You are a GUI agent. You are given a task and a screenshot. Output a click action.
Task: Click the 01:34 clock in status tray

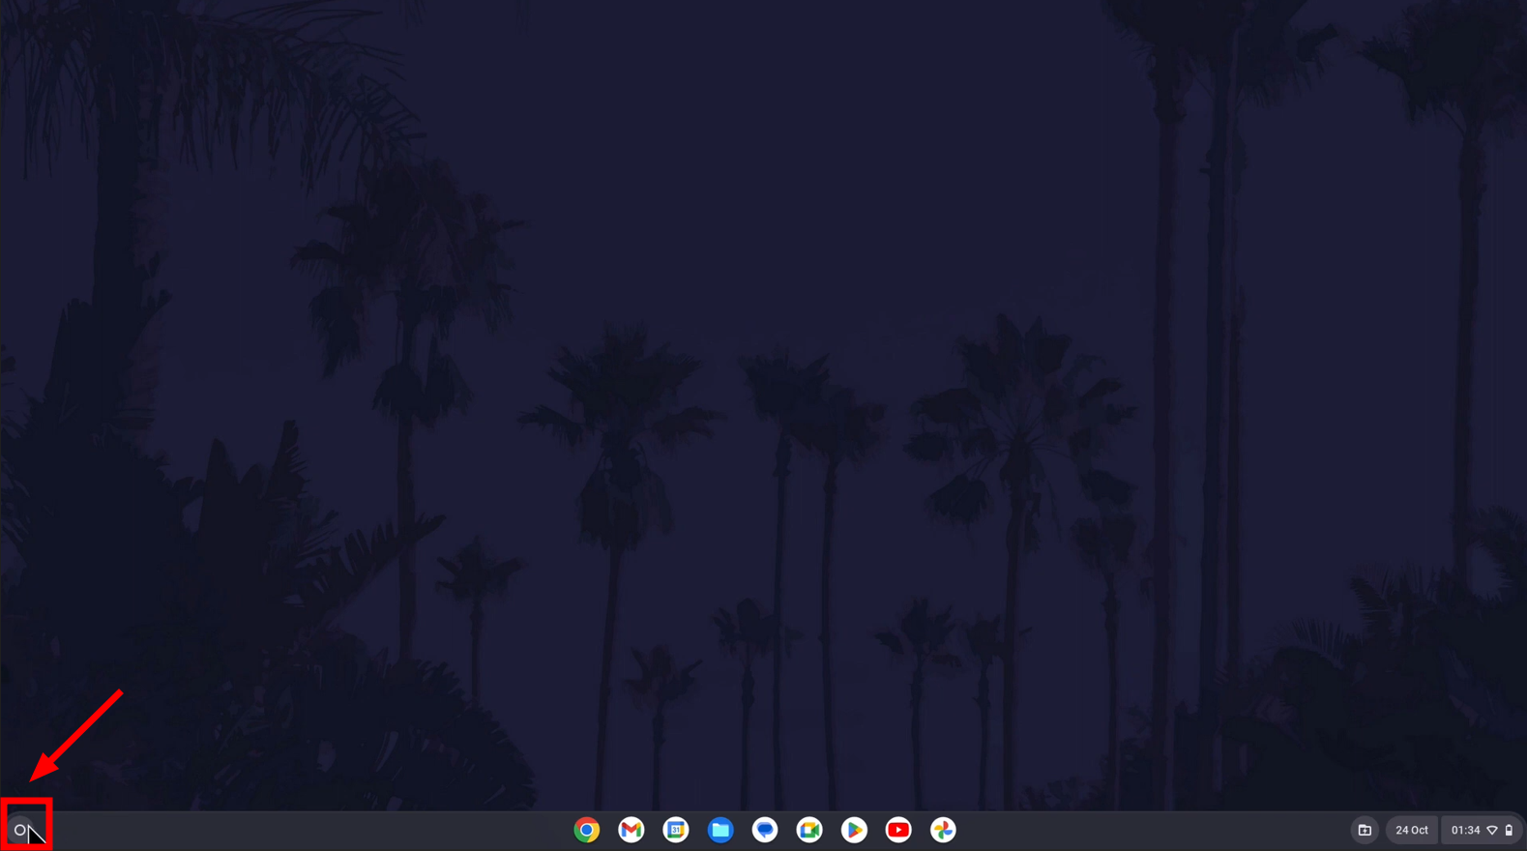coord(1465,830)
